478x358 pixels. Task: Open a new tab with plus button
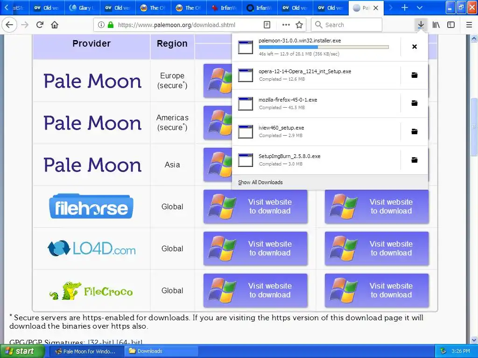[405, 7]
